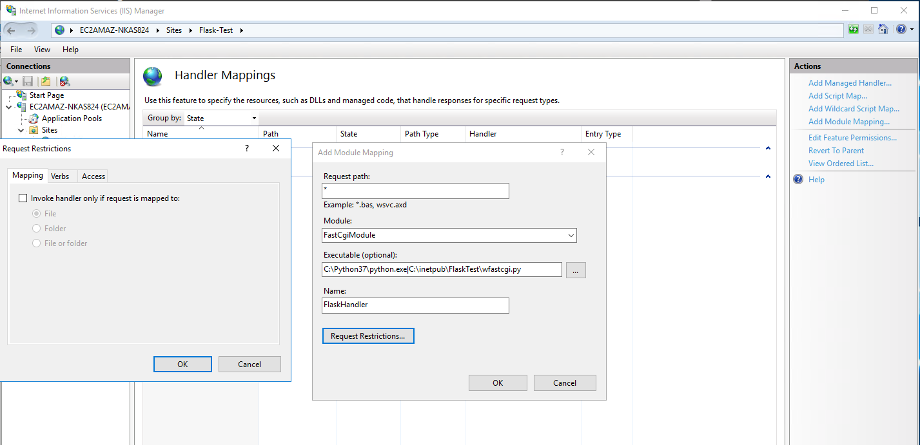Click the Application Pools tree icon
This screenshot has width=920, height=445.
34,118
